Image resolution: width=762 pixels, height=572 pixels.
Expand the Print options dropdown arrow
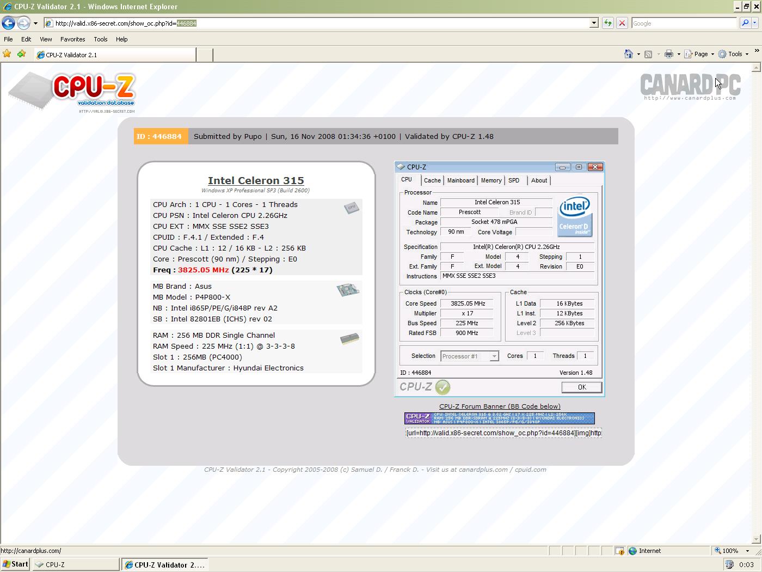pyautogui.click(x=679, y=54)
